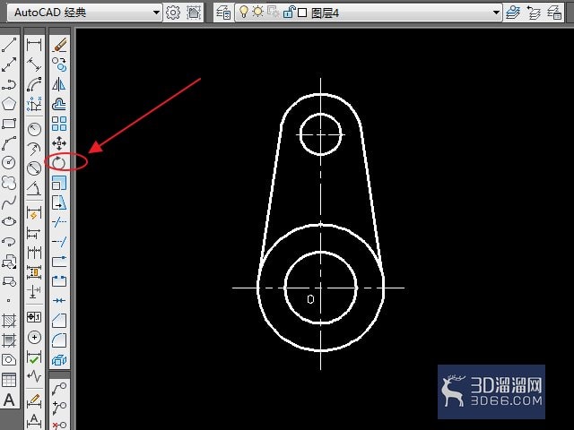Screen dimensions: 574x430
Task: Select the Extend tool
Action: (59, 241)
